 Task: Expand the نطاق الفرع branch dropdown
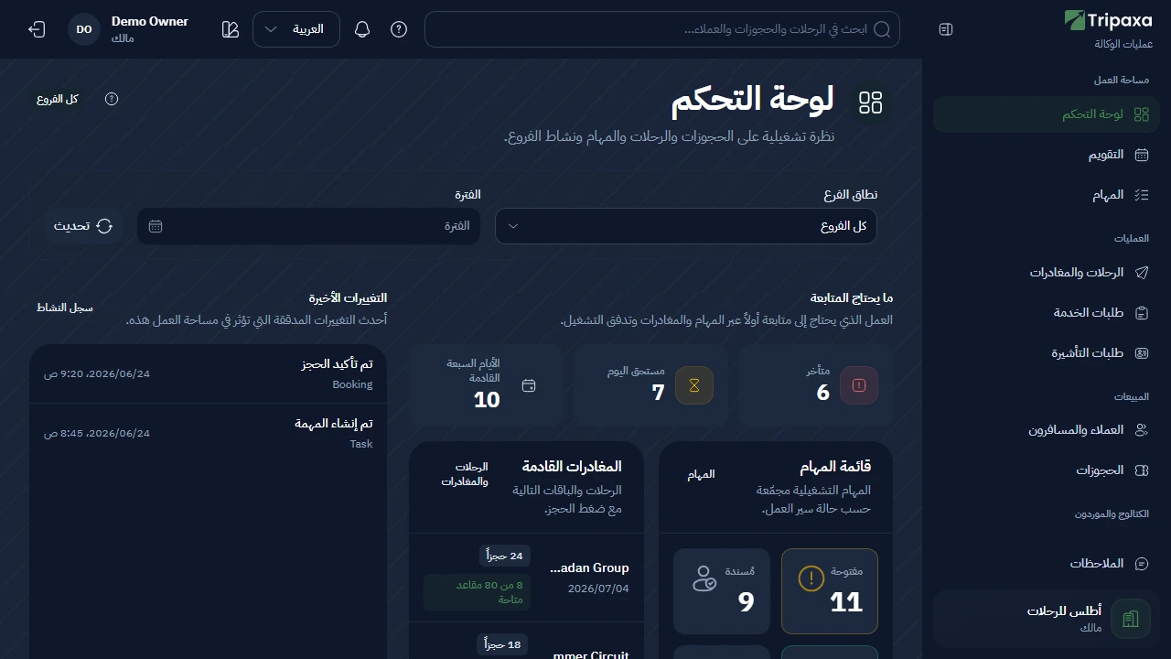click(x=686, y=226)
